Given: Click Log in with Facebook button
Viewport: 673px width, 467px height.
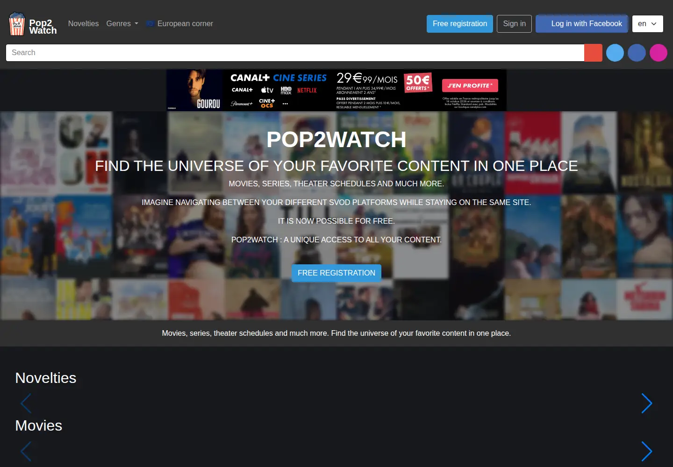Looking at the screenshot, I should point(582,24).
